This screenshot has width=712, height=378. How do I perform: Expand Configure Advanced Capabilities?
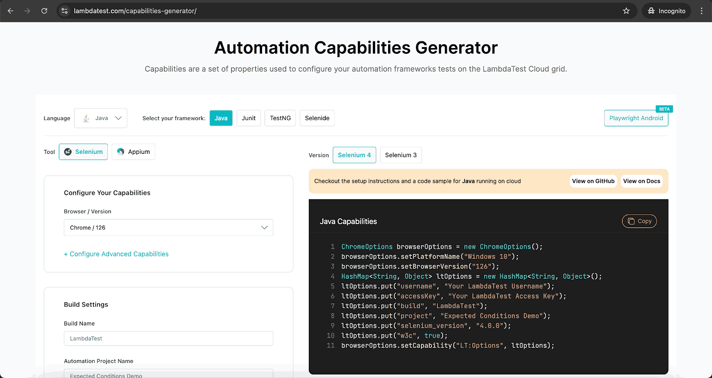coord(116,254)
